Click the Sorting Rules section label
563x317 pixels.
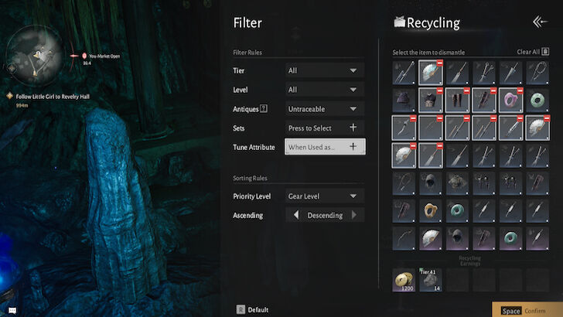click(250, 178)
